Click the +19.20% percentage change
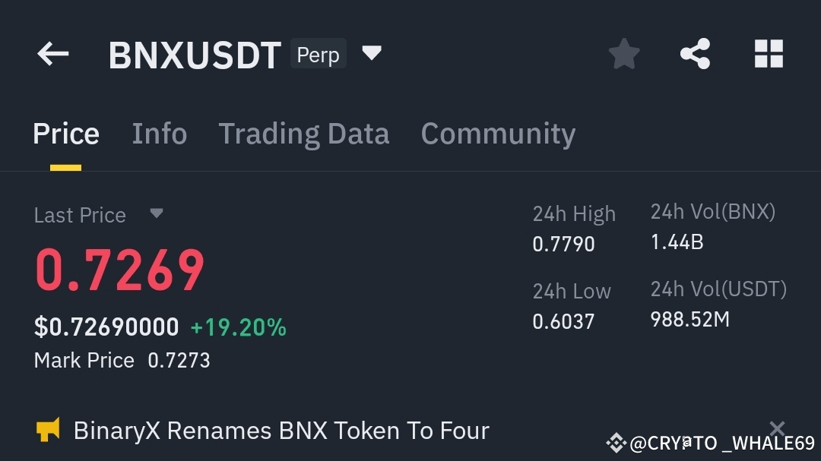Image resolution: width=821 pixels, height=461 pixels. point(238,326)
